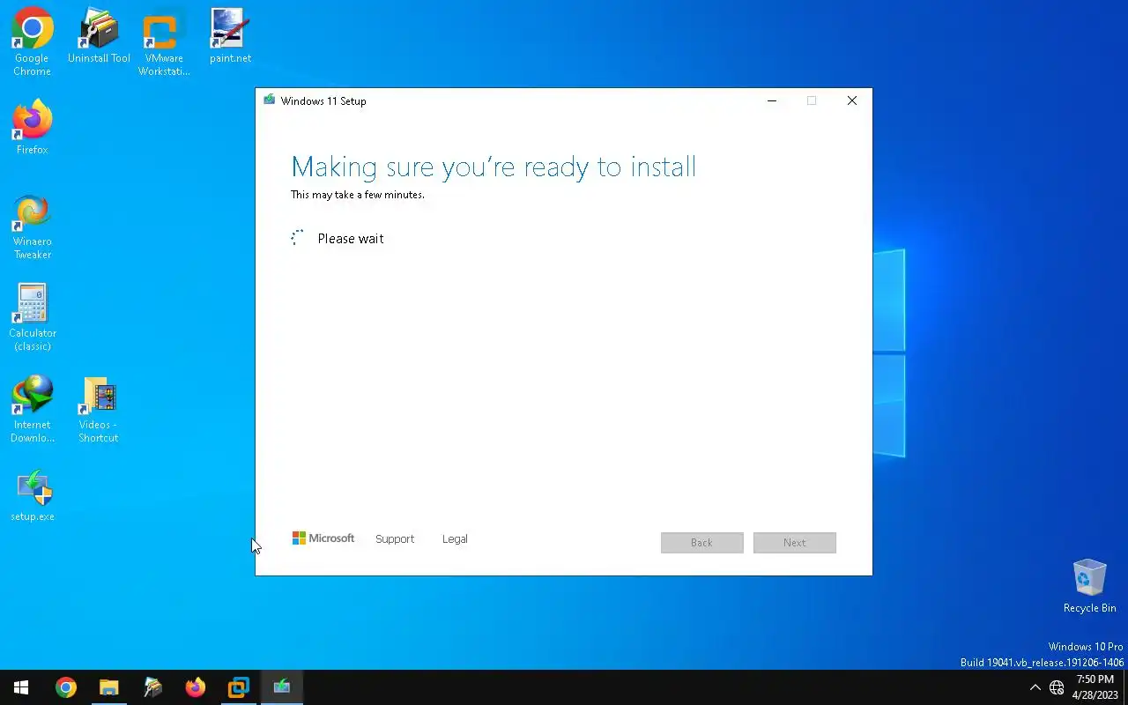Click the Microsoft logo in the setup window
The height and width of the screenshot is (705, 1128).
click(323, 538)
